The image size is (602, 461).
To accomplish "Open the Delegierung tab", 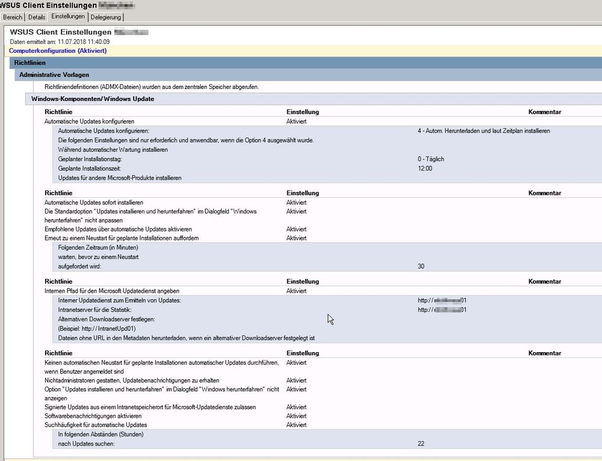I will click(106, 17).
